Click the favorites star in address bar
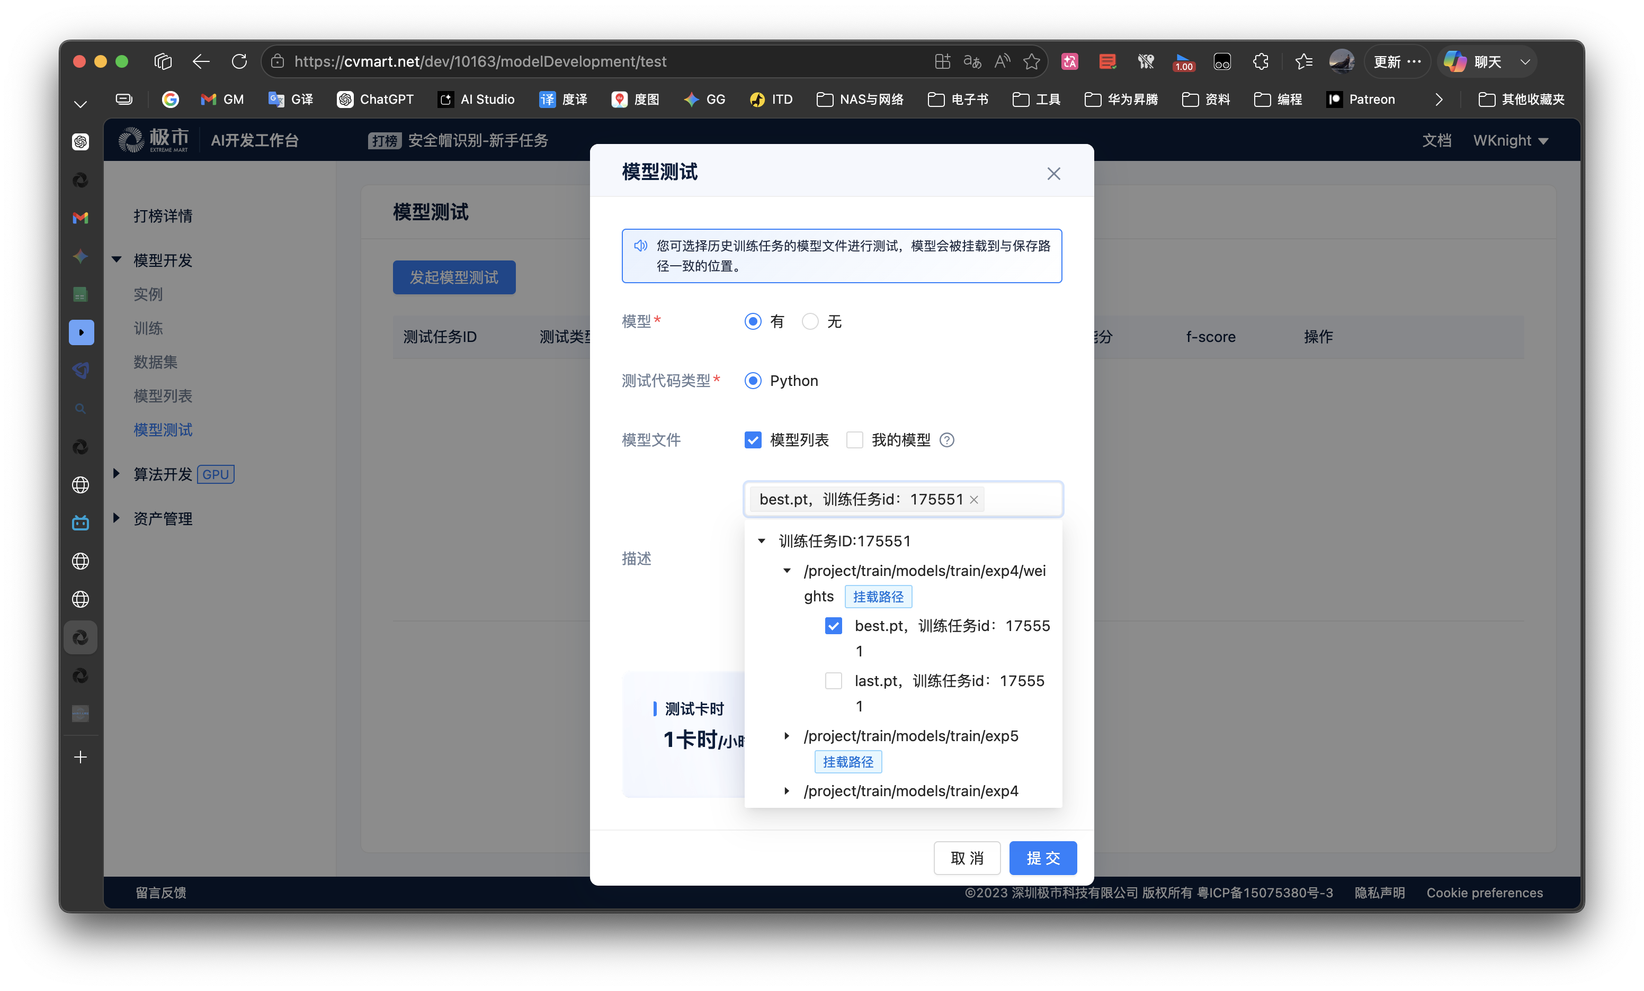 [1031, 61]
